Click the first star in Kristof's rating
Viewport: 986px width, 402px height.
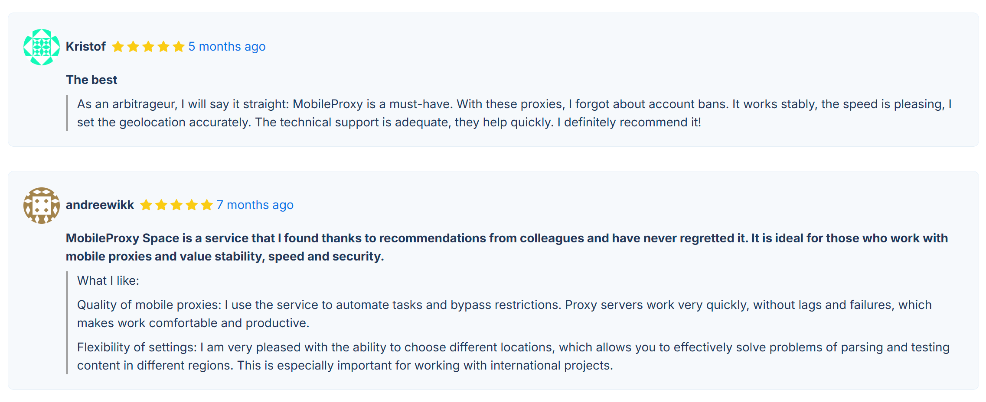point(118,47)
